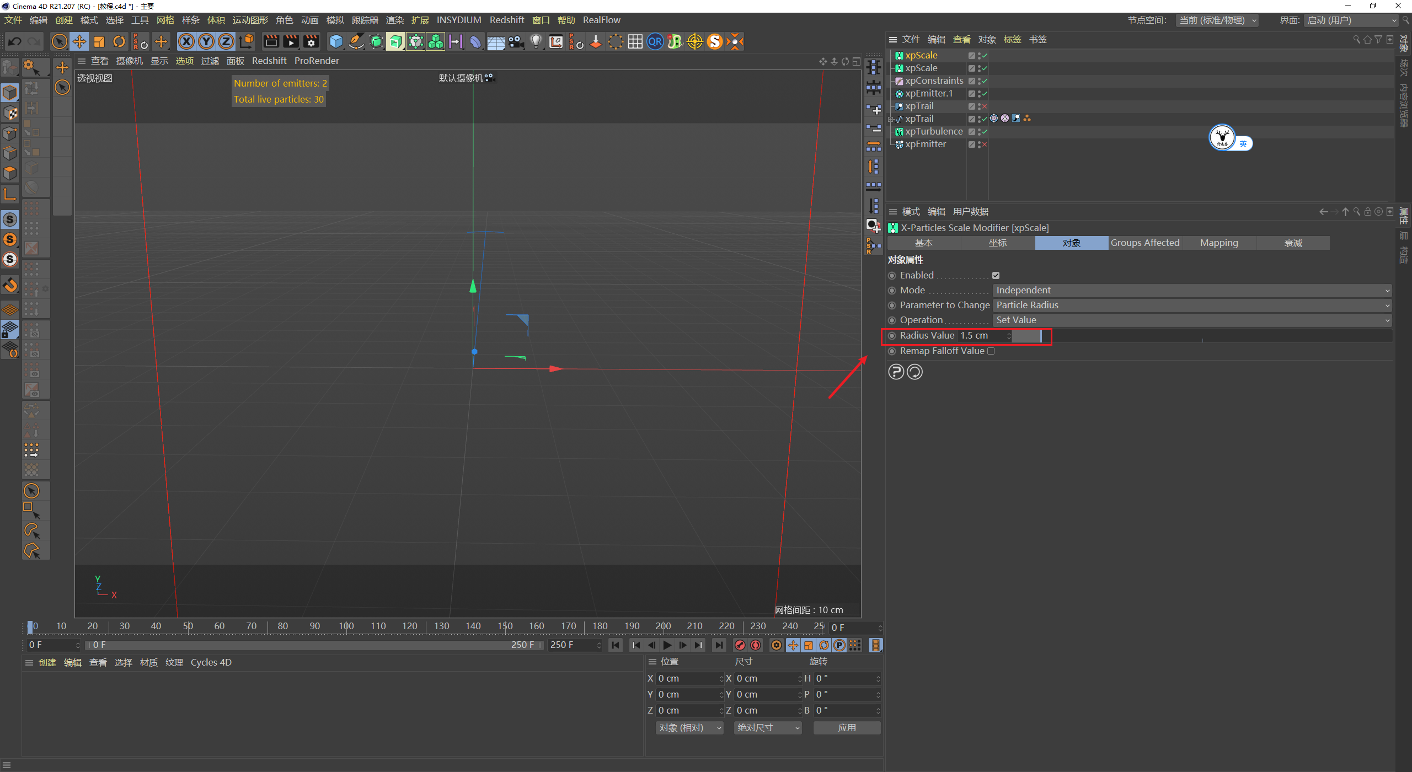Image resolution: width=1412 pixels, height=772 pixels.
Task: Jump to the animation start
Action: pos(616,645)
